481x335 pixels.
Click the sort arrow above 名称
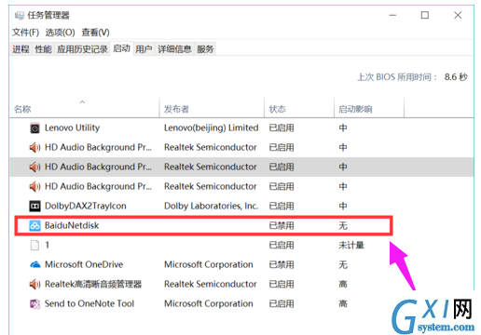[x=82, y=101]
